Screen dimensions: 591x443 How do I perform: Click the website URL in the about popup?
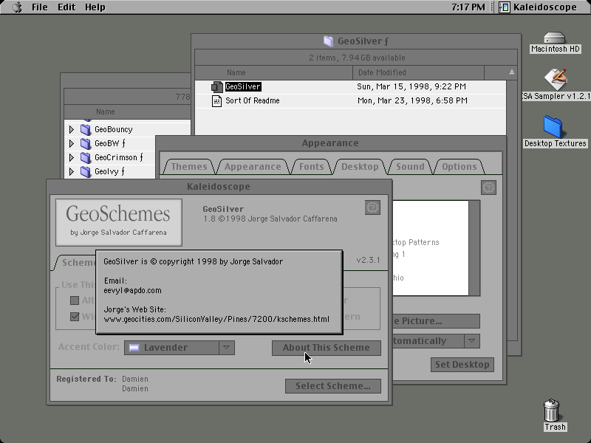coord(216,319)
